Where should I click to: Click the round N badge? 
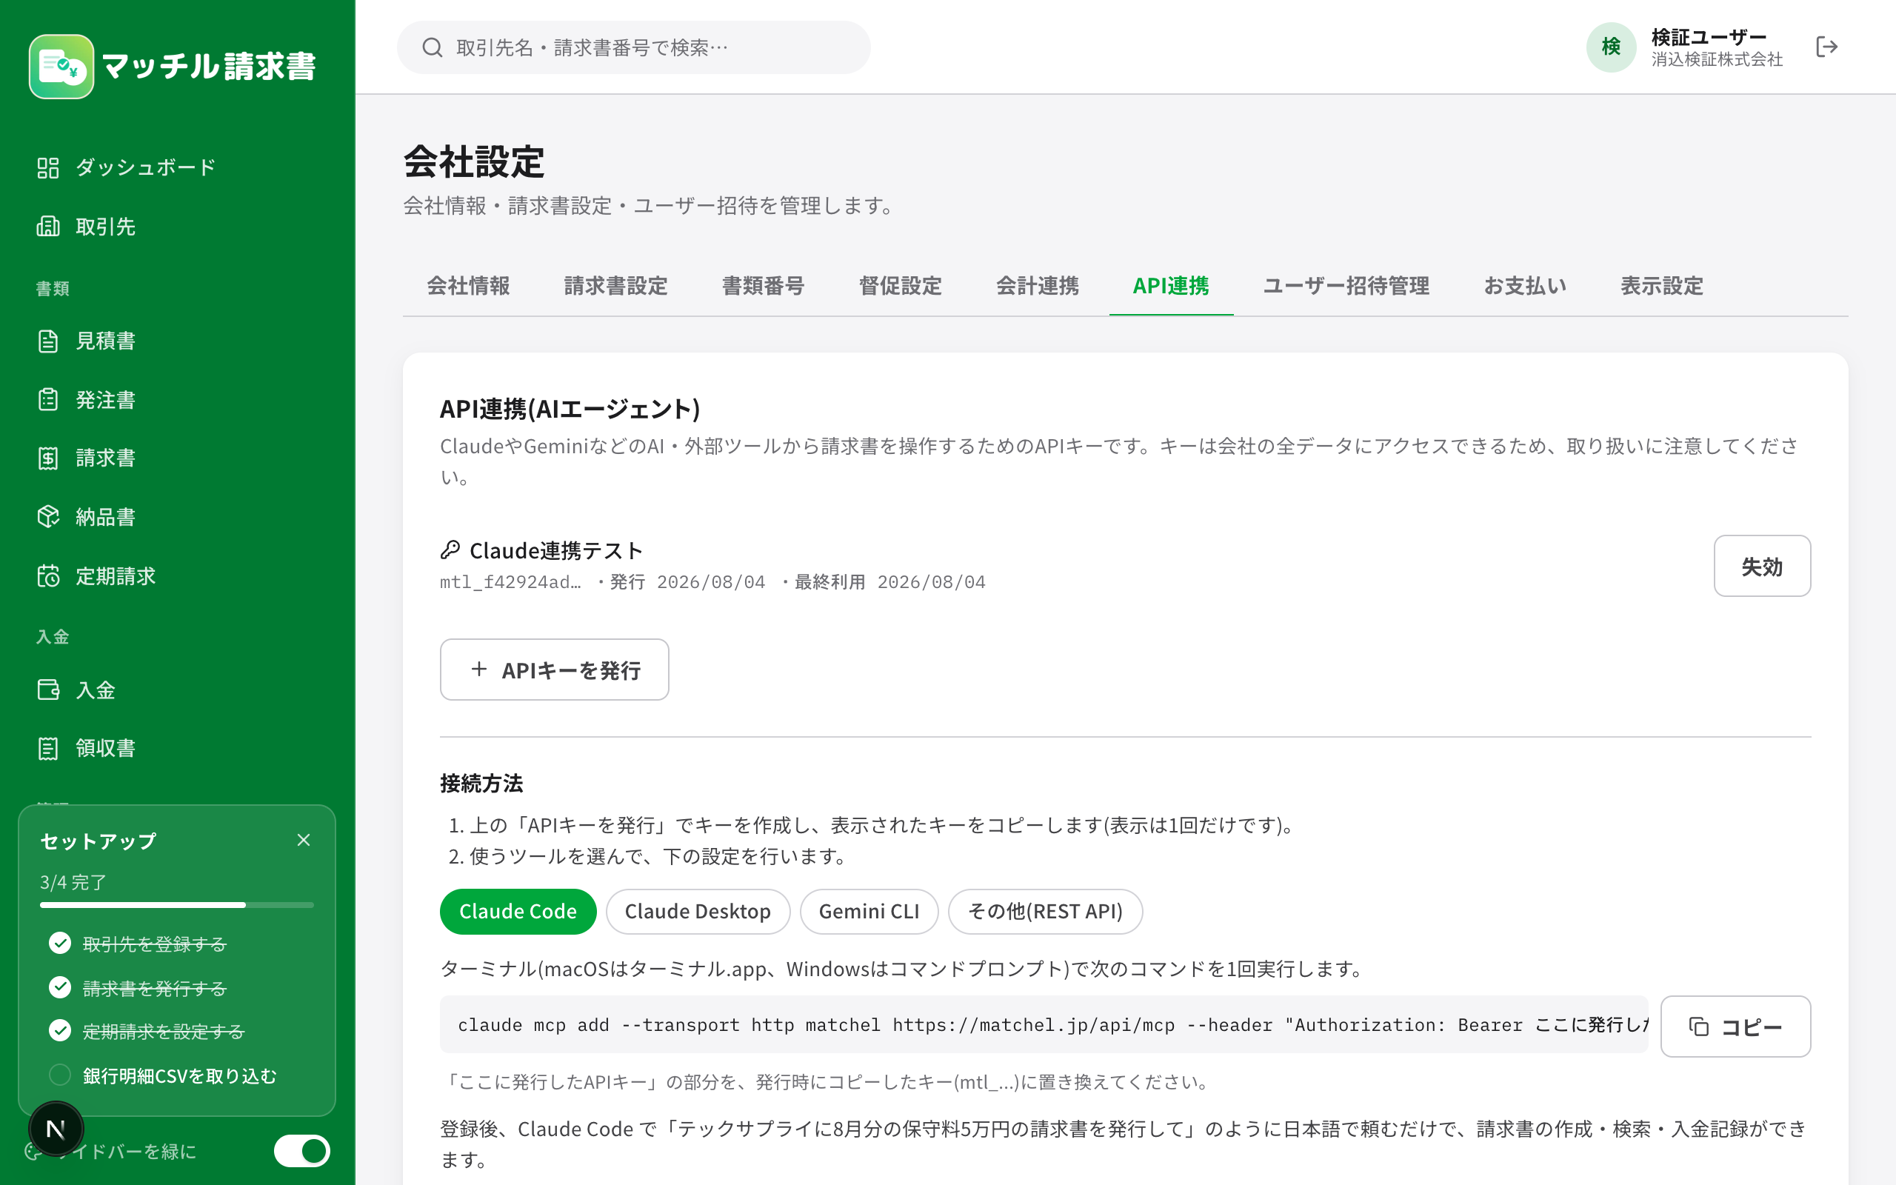pos(56,1129)
